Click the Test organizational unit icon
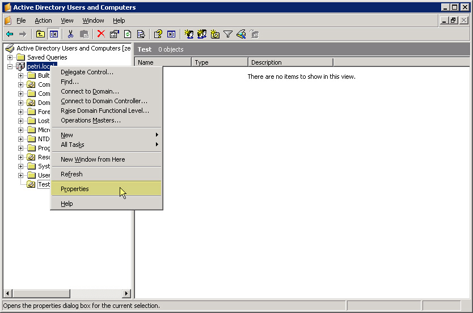This screenshot has height=313, width=473. (31, 184)
